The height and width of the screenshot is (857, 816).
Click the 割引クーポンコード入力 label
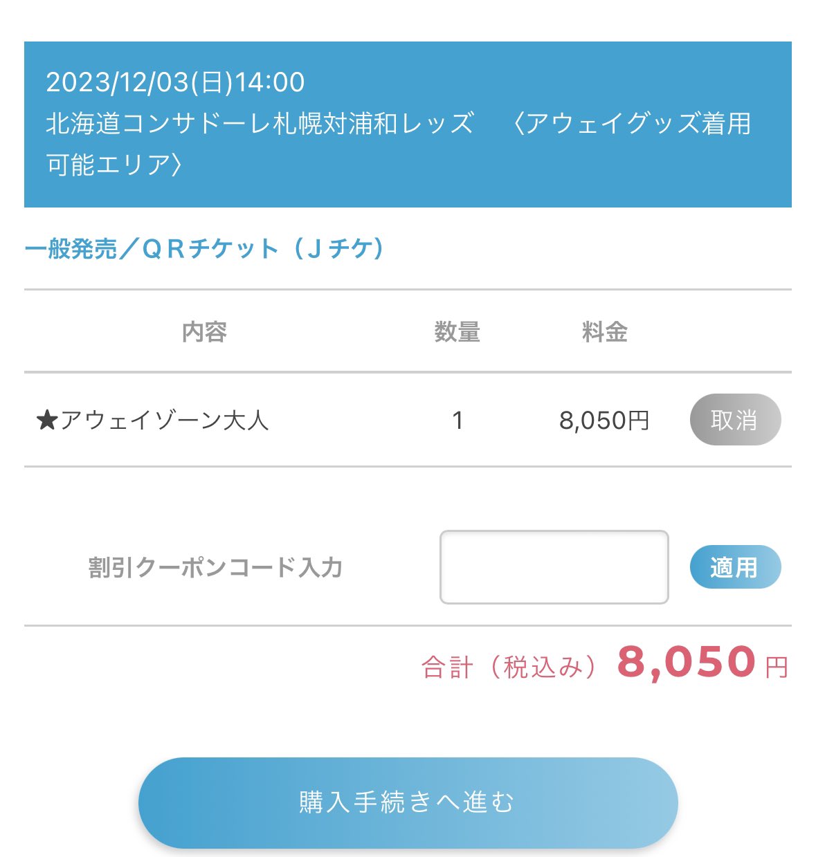tap(216, 567)
